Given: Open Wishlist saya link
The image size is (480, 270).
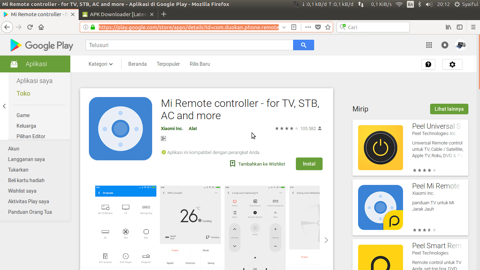Looking at the screenshot, I should (x=22, y=191).
